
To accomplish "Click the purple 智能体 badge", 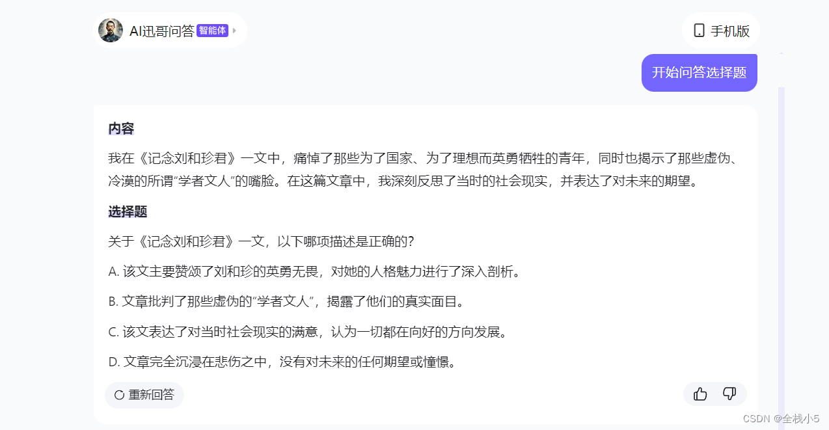I will click(x=211, y=30).
